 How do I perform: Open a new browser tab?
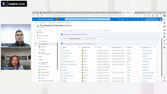point(149,13)
